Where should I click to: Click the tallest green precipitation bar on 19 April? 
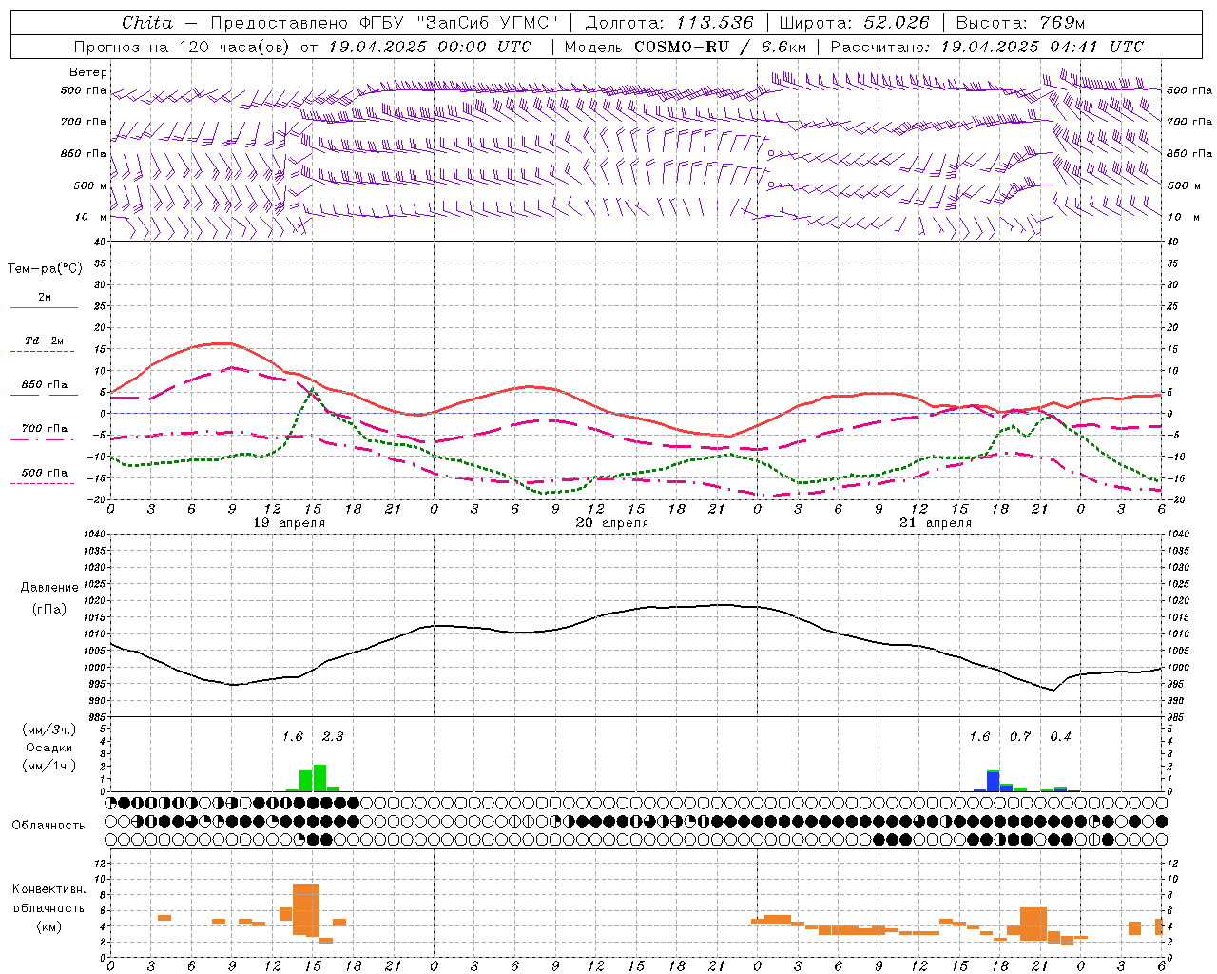point(319,778)
